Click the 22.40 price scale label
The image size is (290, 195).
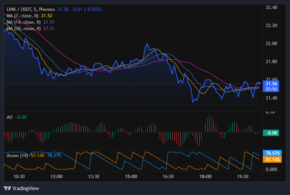pyautogui.click(x=271, y=8)
